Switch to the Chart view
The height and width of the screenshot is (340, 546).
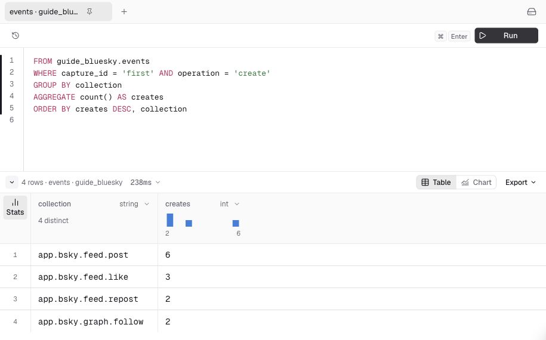pyautogui.click(x=476, y=183)
